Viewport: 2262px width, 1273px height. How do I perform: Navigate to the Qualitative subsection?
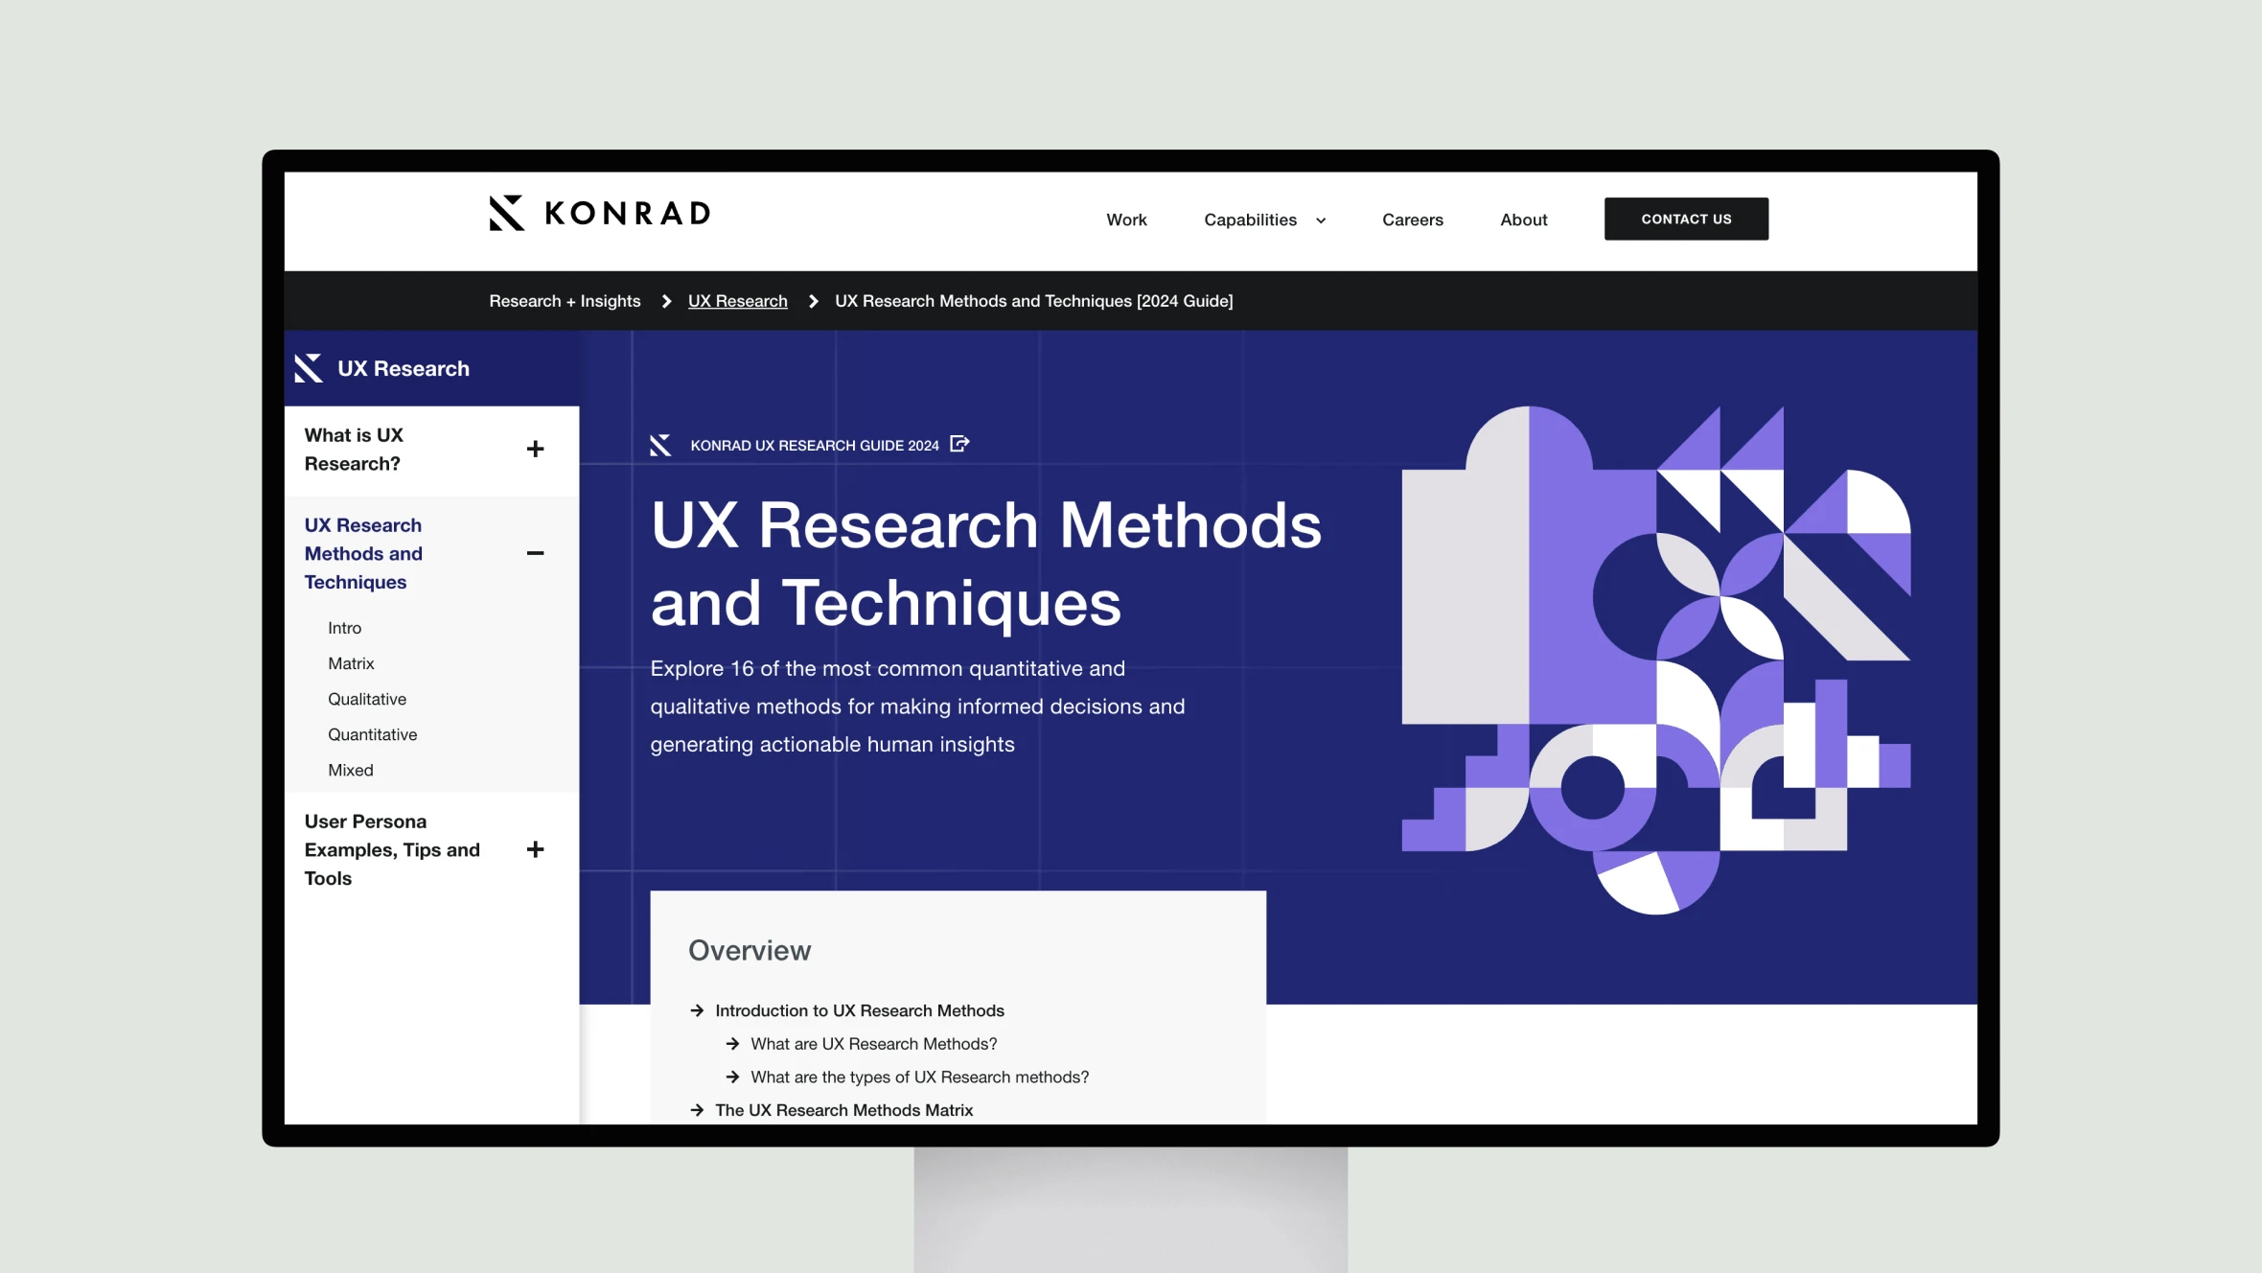(x=367, y=698)
